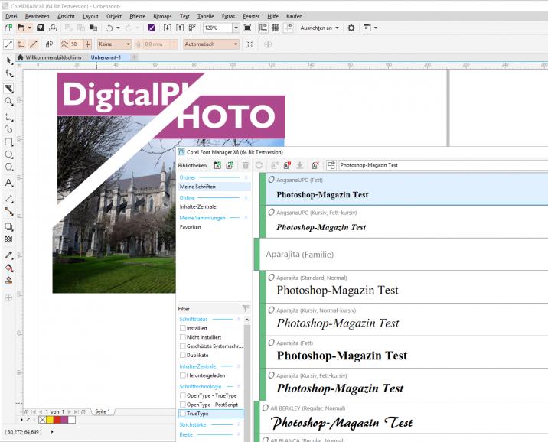Open Options via the gear icon
The image size is (548, 442).
point(351,28)
